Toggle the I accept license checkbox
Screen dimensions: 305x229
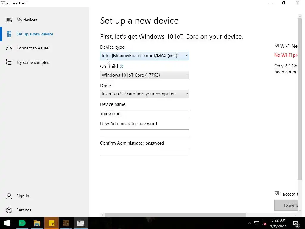pos(277,193)
